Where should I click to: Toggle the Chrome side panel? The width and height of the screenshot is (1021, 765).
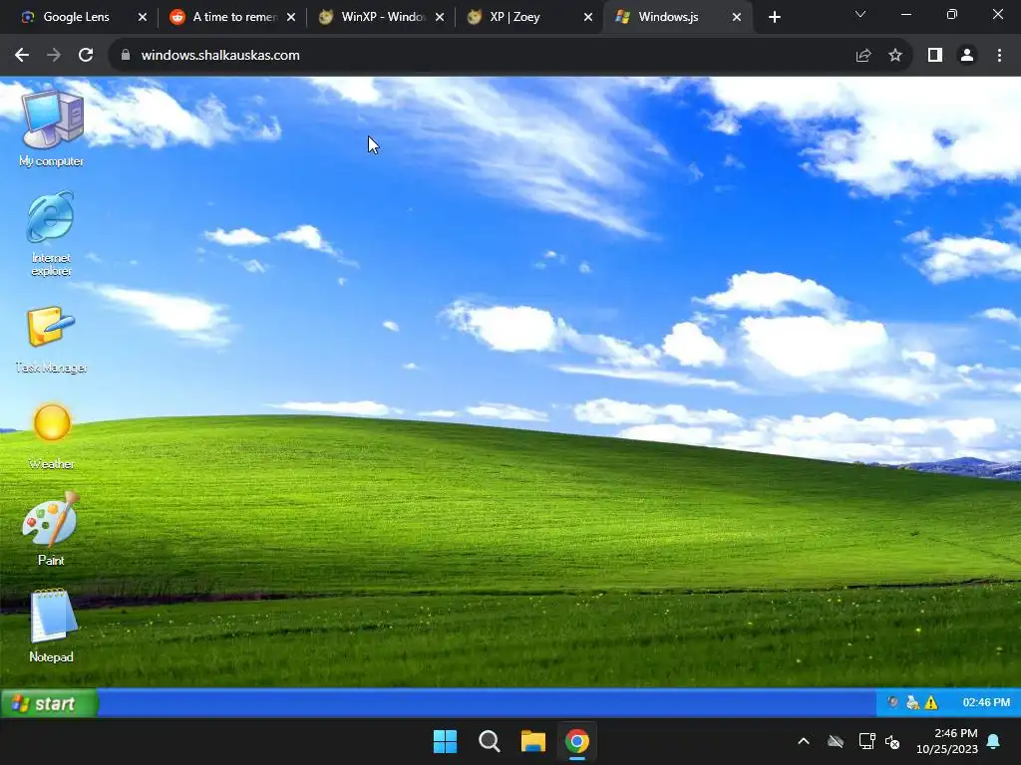click(935, 56)
